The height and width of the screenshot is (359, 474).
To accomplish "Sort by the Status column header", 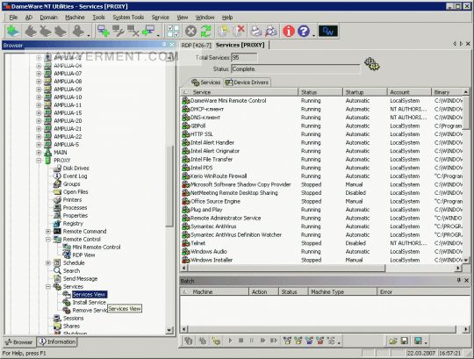I will point(320,92).
